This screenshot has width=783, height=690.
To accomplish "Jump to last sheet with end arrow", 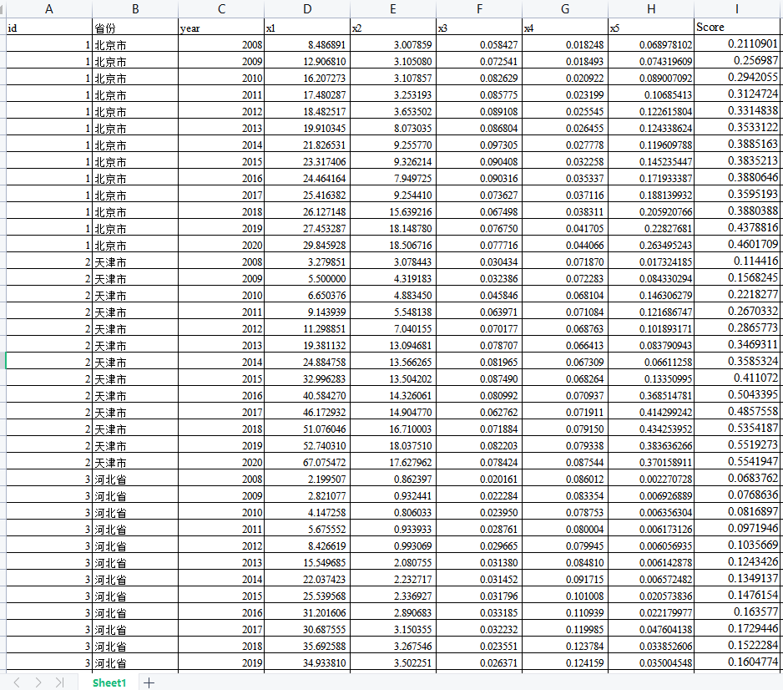I will [x=59, y=682].
